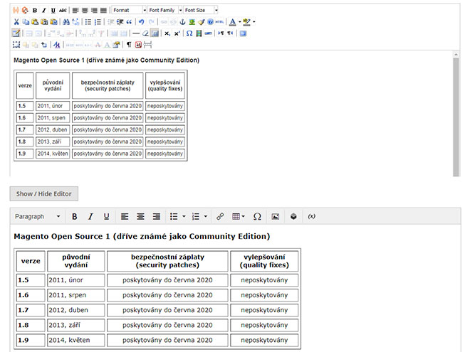Cut the selection with the scissors icon
The image size is (470, 352).
pos(16,22)
